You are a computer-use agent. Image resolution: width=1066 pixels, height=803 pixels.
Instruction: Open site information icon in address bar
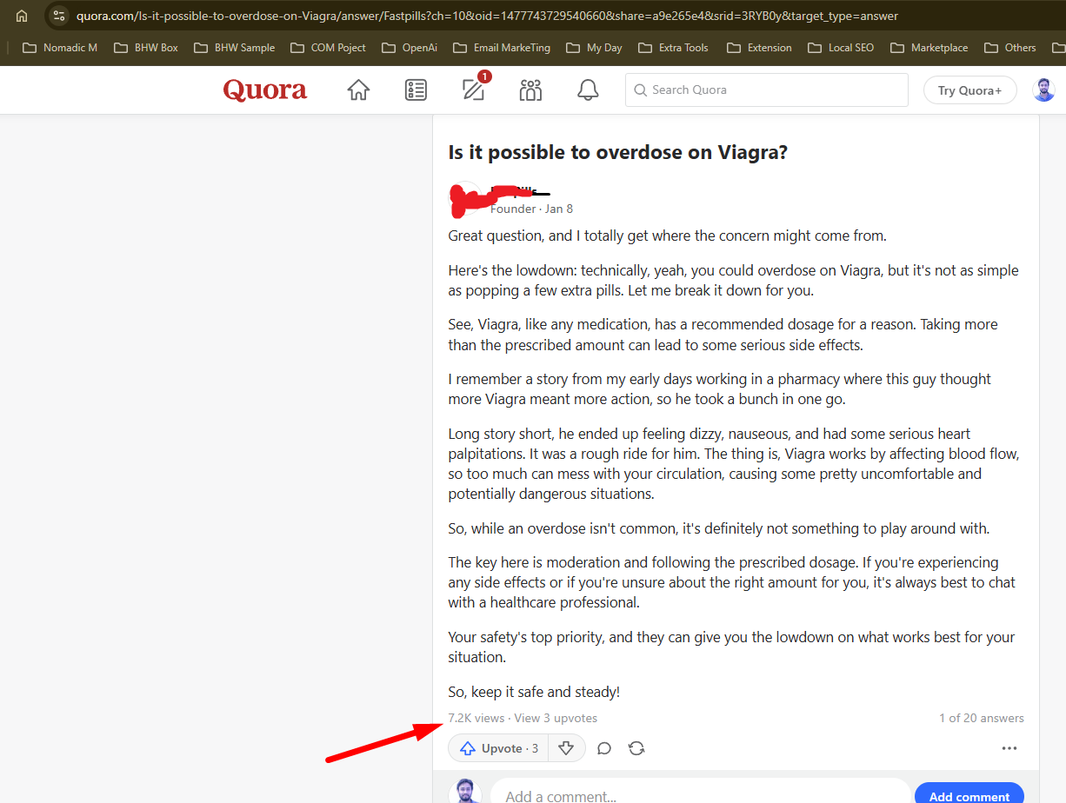(x=59, y=16)
